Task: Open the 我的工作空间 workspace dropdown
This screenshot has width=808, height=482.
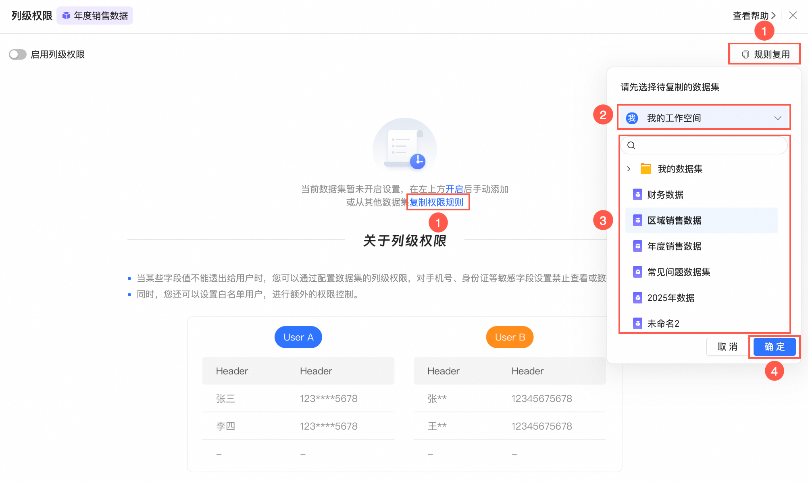Action: point(703,118)
